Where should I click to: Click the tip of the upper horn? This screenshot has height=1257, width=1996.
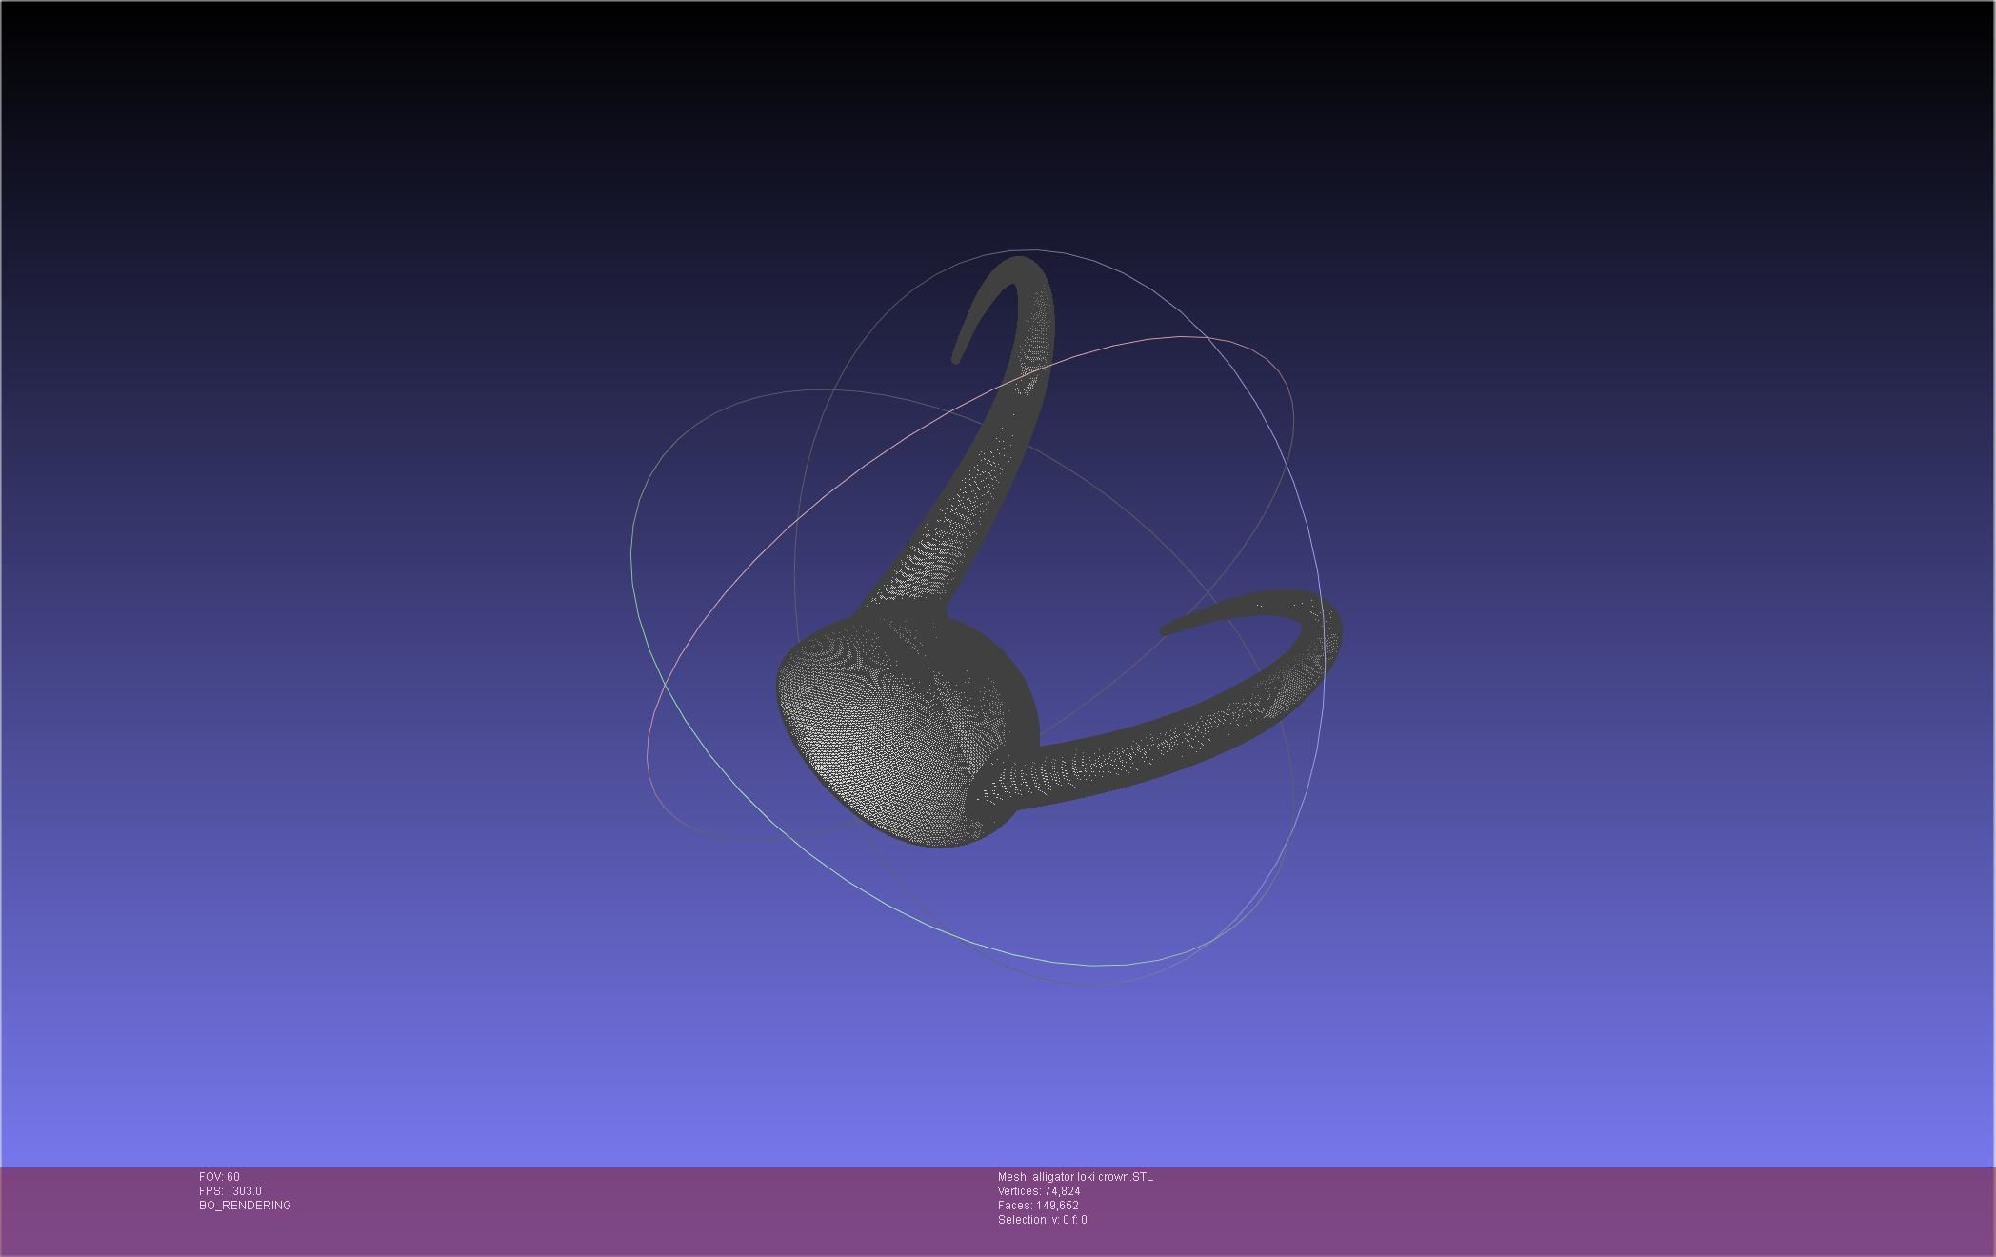pyautogui.click(x=956, y=359)
